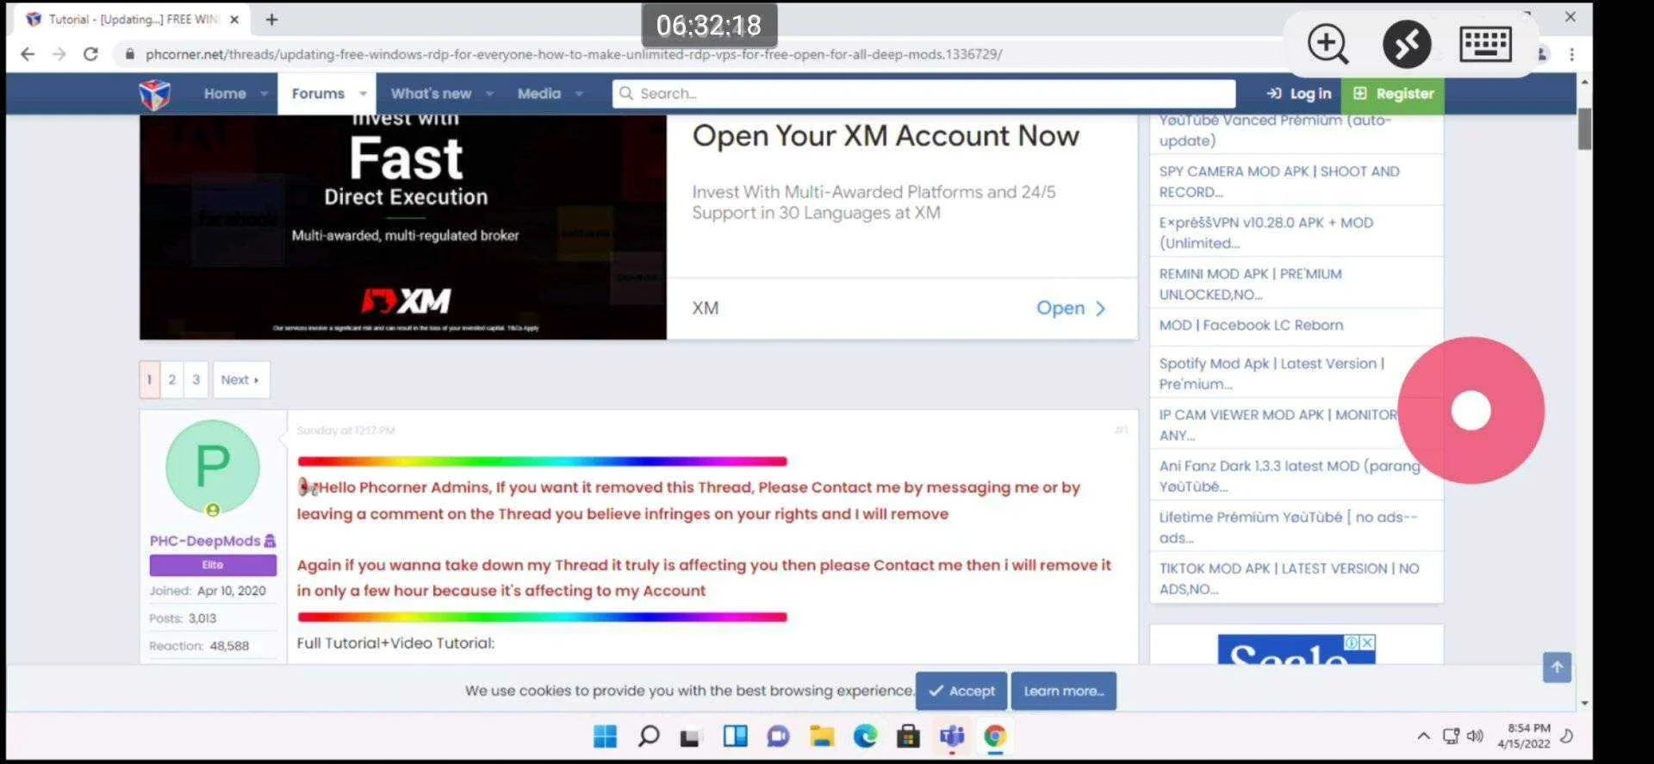Expand the Media dropdown arrow
The height and width of the screenshot is (764, 1654).
(579, 94)
